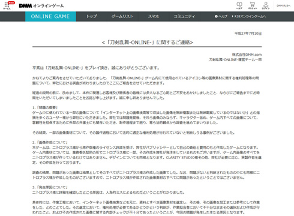
Task: Click the heading 1.「問題の概要」
Action: [45, 107]
